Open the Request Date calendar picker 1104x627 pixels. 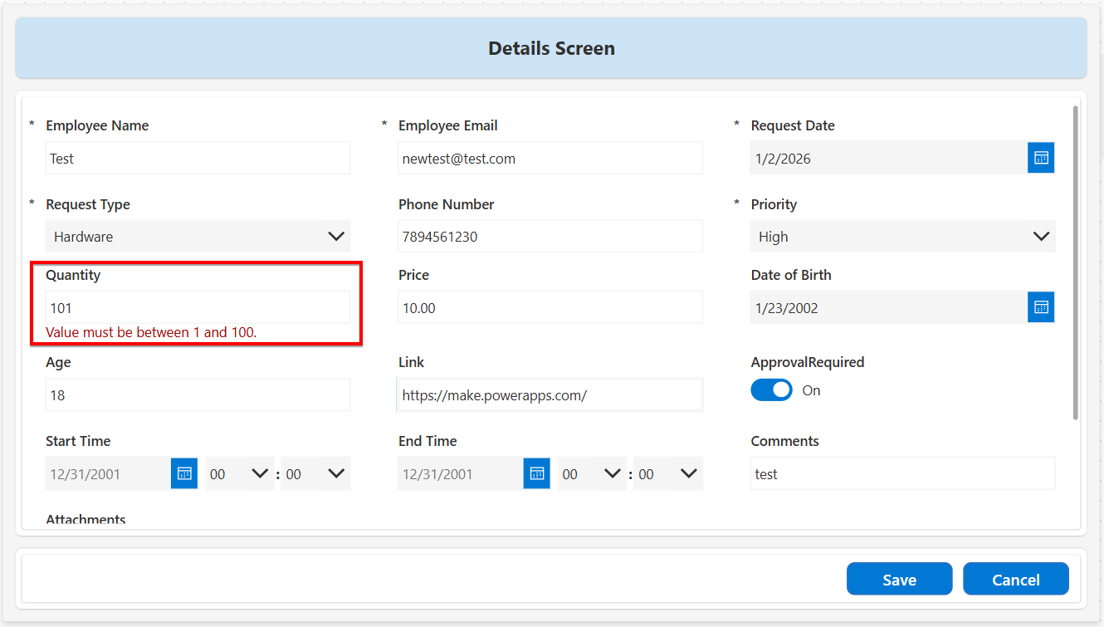1041,158
